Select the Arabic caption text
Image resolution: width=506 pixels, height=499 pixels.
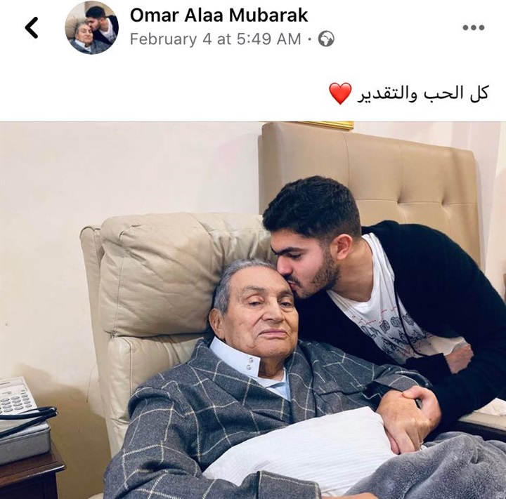point(422,93)
